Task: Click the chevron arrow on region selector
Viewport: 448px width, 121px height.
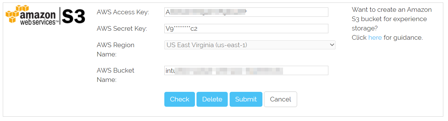Action: (x=332, y=45)
